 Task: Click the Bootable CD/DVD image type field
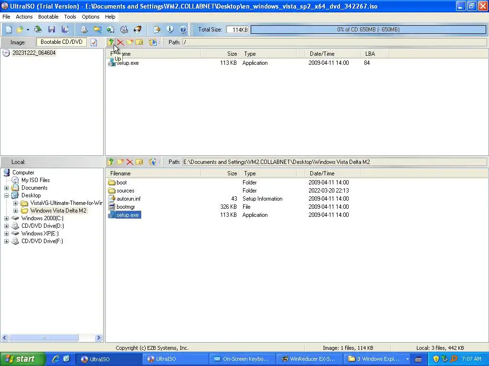[62, 42]
